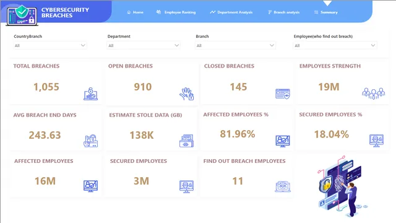Click the Open Breaches value 910

click(143, 87)
